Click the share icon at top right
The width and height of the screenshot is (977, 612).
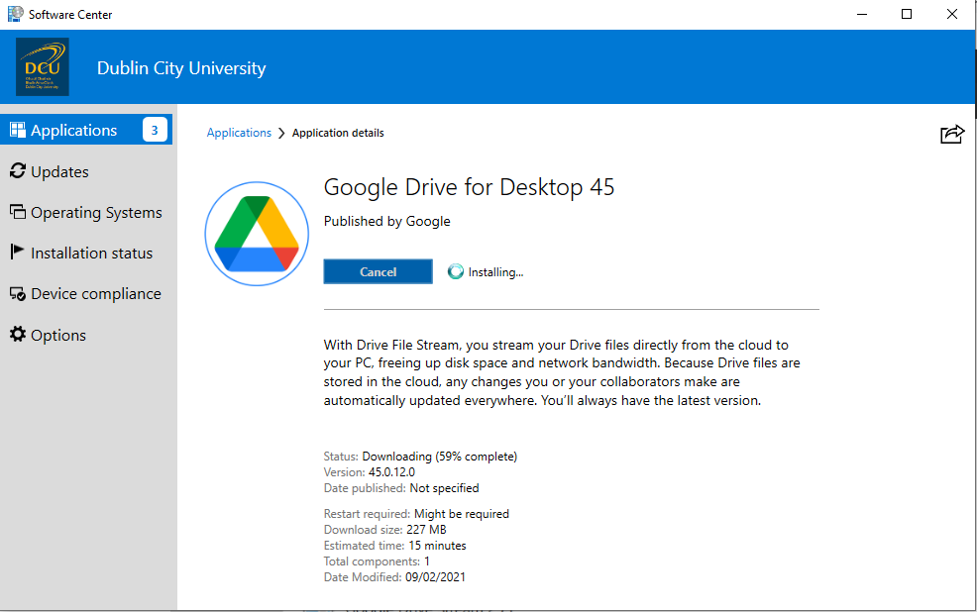[952, 134]
